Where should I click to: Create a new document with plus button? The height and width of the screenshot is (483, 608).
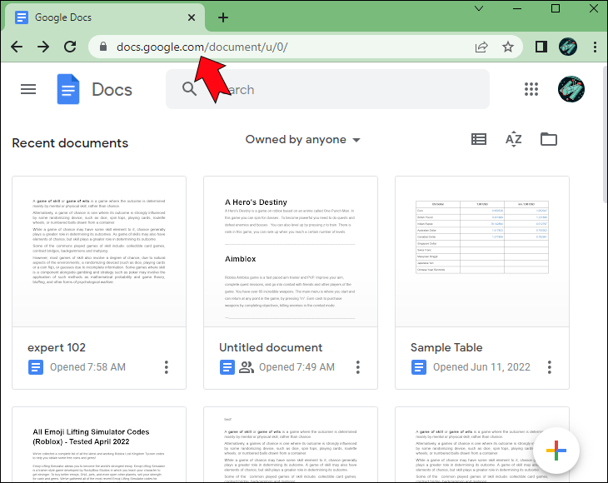click(556, 451)
